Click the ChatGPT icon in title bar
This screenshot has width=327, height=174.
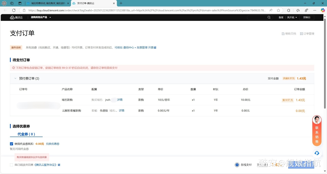point(4,3)
